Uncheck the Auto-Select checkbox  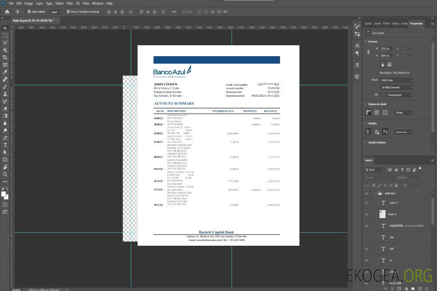click(x=29, y=12)
